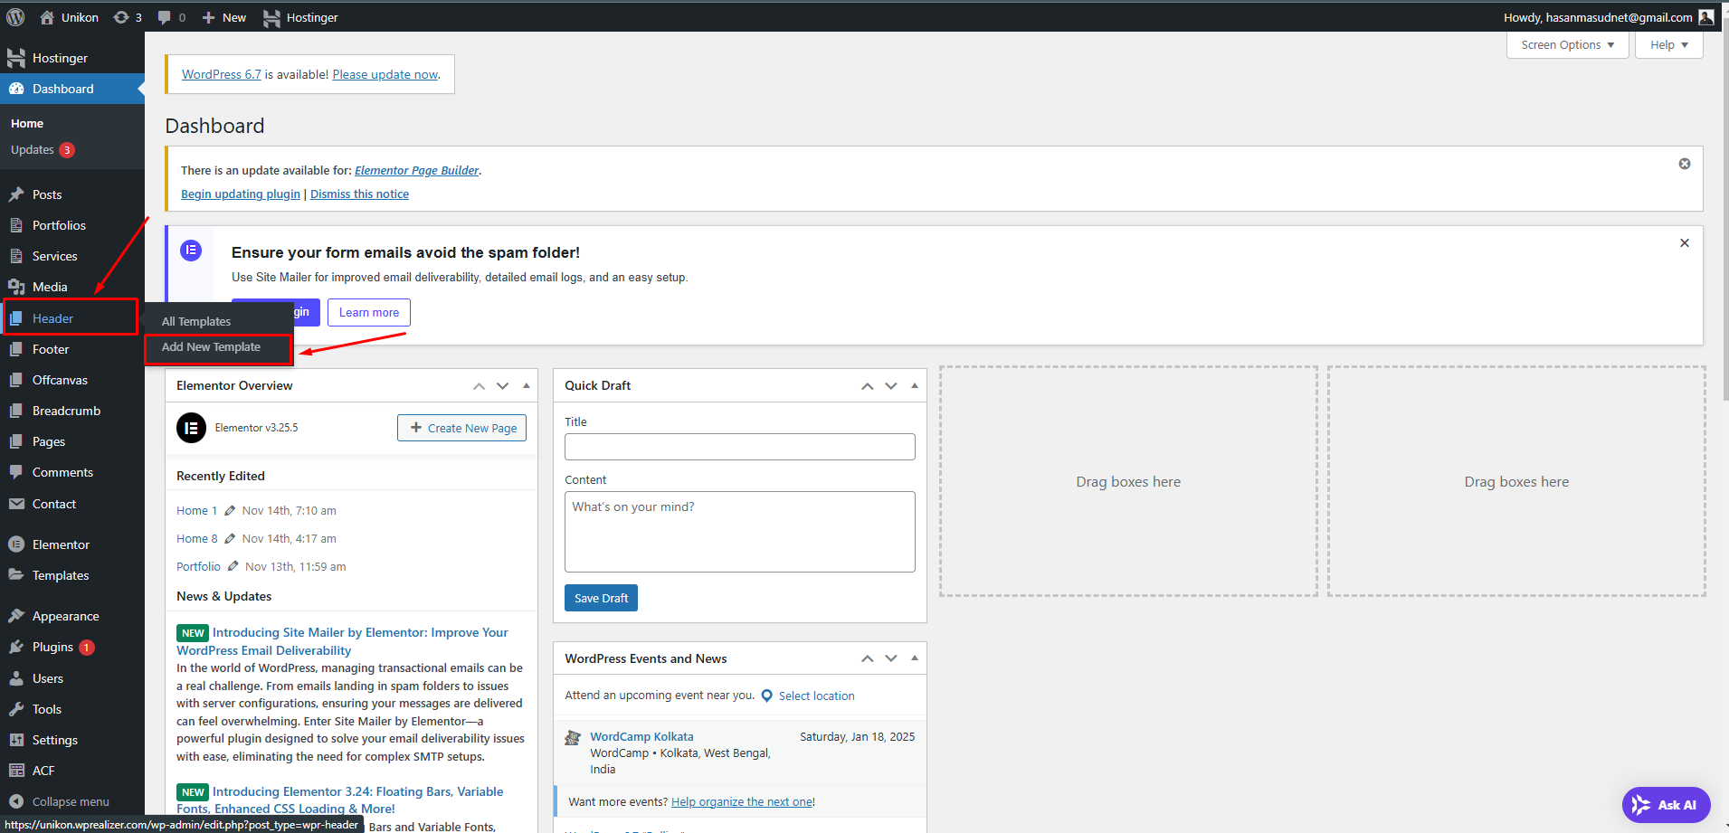Open the Plugins menu in sidebar
Viewport: 1729px width, 833px height.
[52, 647]
